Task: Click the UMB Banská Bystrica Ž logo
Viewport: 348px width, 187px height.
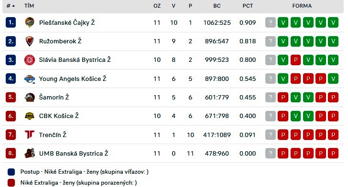Action: (x=30, y=153)
